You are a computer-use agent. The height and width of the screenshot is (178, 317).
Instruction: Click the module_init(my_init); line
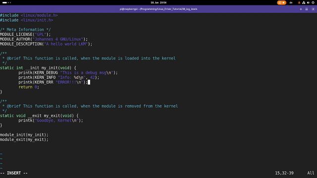coord(24,135)
